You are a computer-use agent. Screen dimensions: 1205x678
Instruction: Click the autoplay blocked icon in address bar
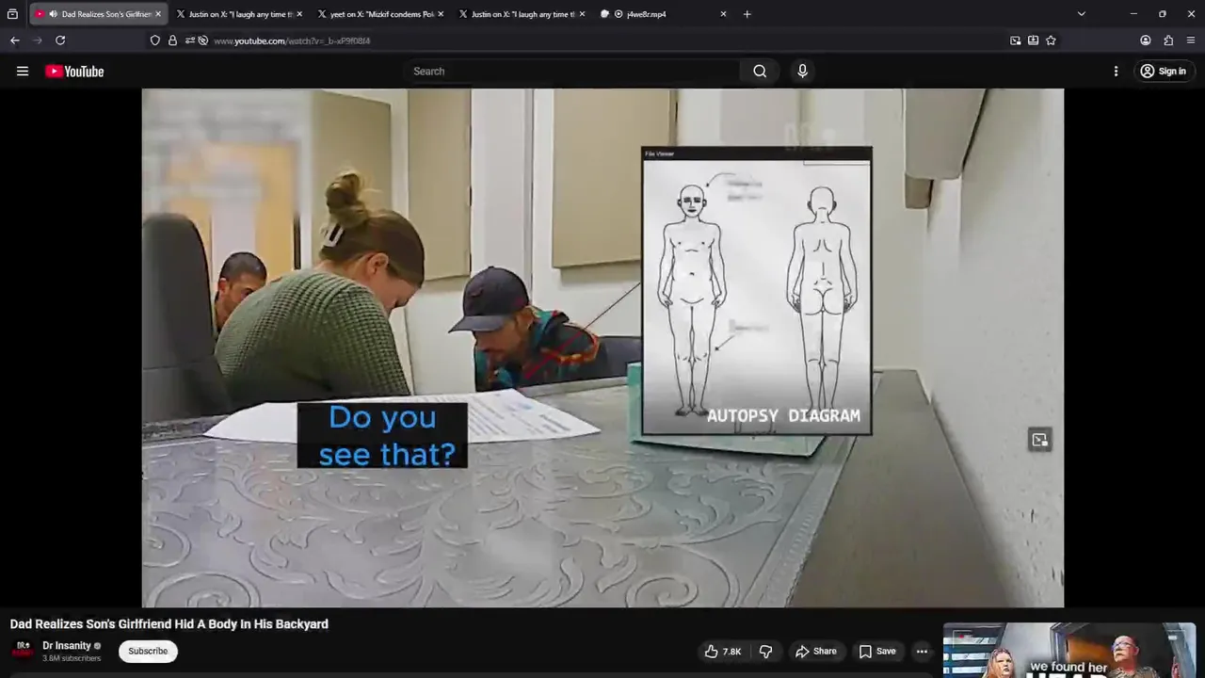click(202, 40)
